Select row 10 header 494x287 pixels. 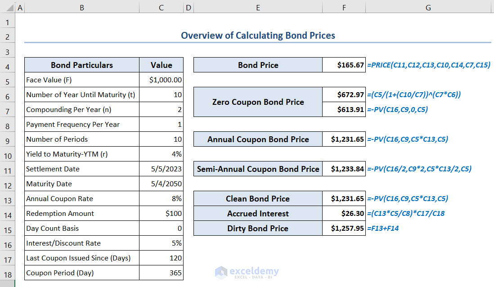pyautogui.click(x=8, y=154)
